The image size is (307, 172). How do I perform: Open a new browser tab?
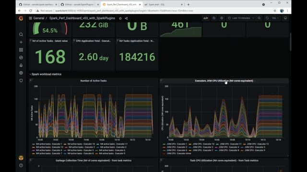click(189, 4)
